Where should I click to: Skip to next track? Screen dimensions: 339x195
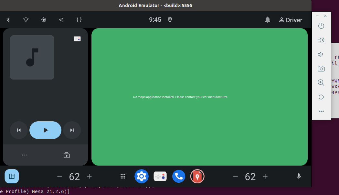[72, 130]
